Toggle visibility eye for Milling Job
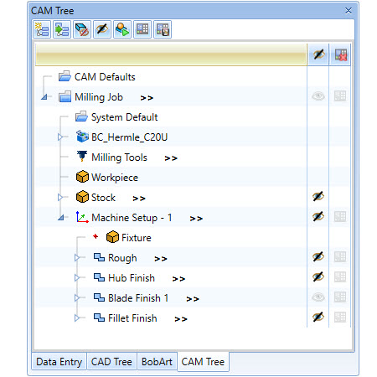This screenshot has width=377, height=377. coord(318,96)
